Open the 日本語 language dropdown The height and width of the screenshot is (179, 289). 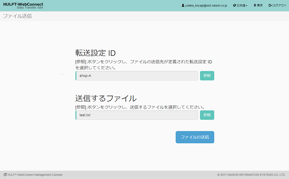[x=242, y=5]
